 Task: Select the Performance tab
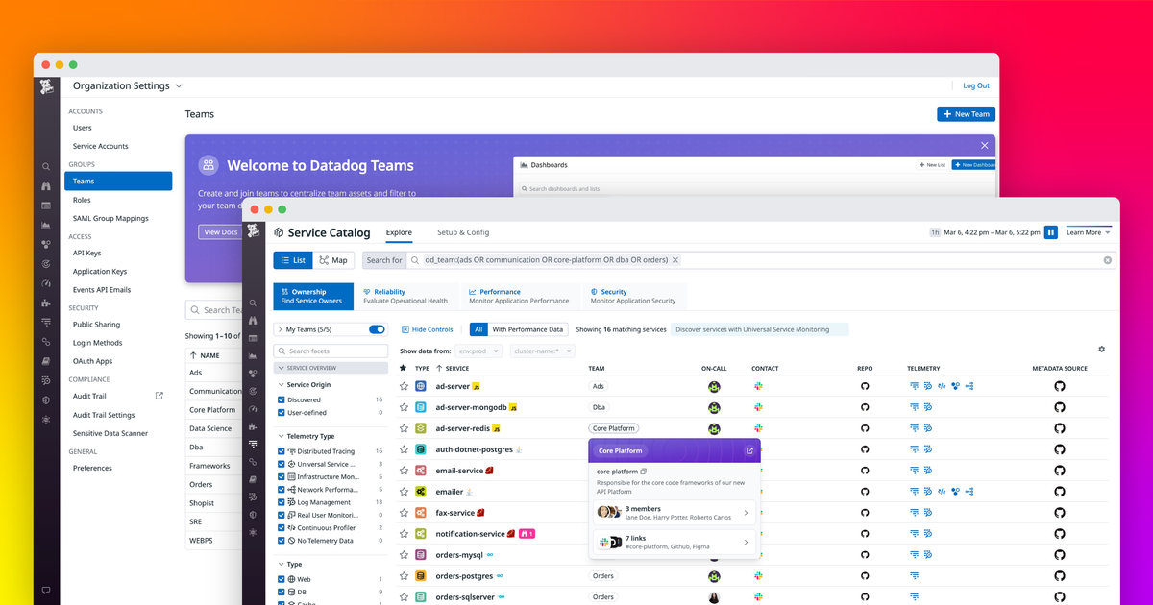click(x=519, y=296)
